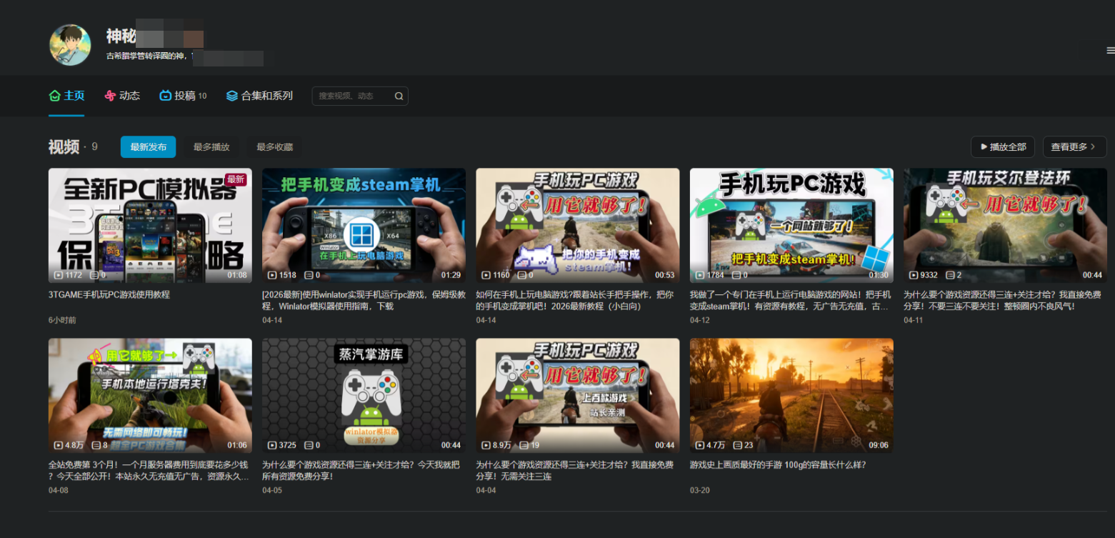The image size is (1115, 538).
Task: Switch to the 投稿 tab
Action: point(185,96)
